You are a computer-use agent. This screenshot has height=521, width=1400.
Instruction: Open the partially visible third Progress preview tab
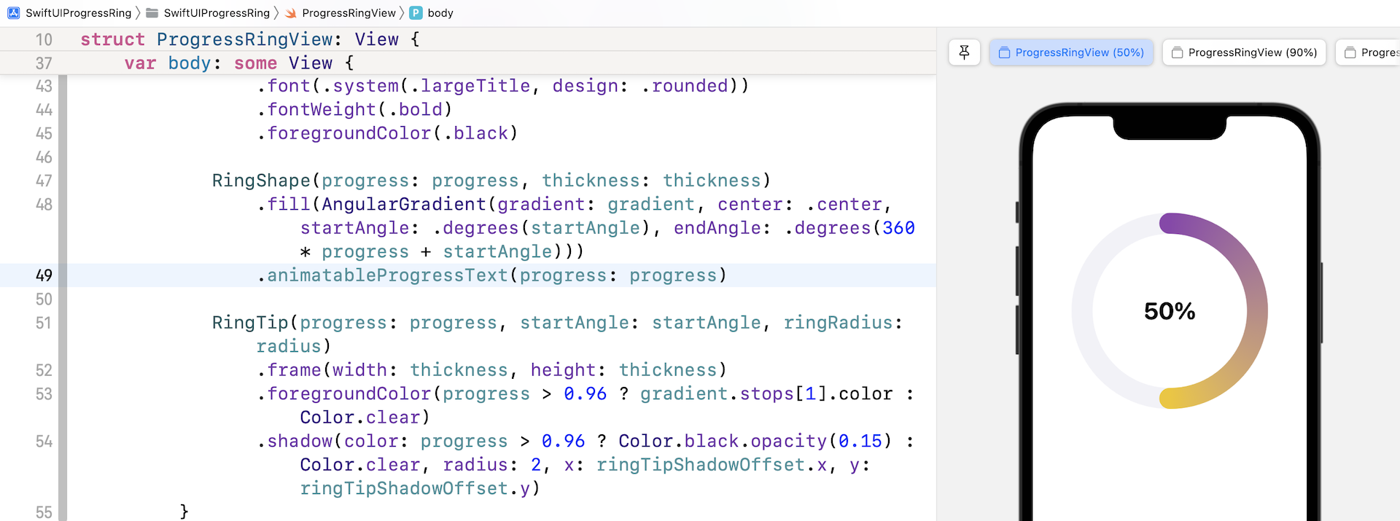(1369, 52)
